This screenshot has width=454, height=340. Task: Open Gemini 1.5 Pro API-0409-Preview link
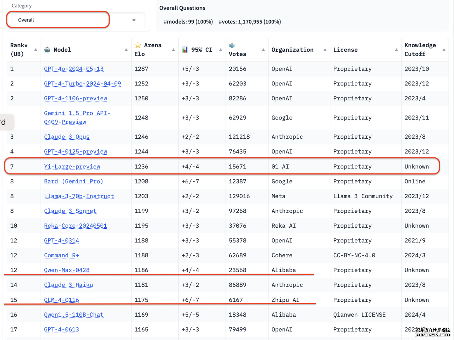click(77, 117)
